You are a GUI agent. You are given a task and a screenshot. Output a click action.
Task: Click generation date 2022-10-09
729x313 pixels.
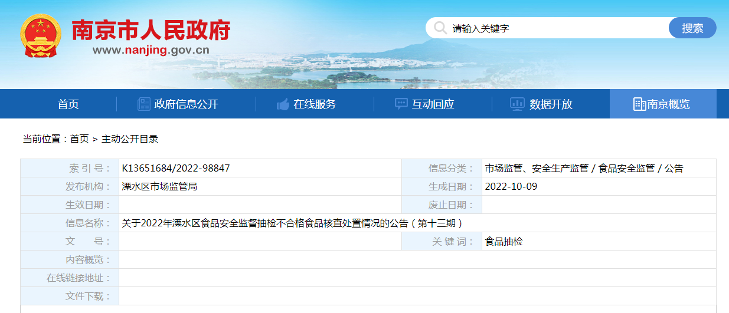point(511,187)
